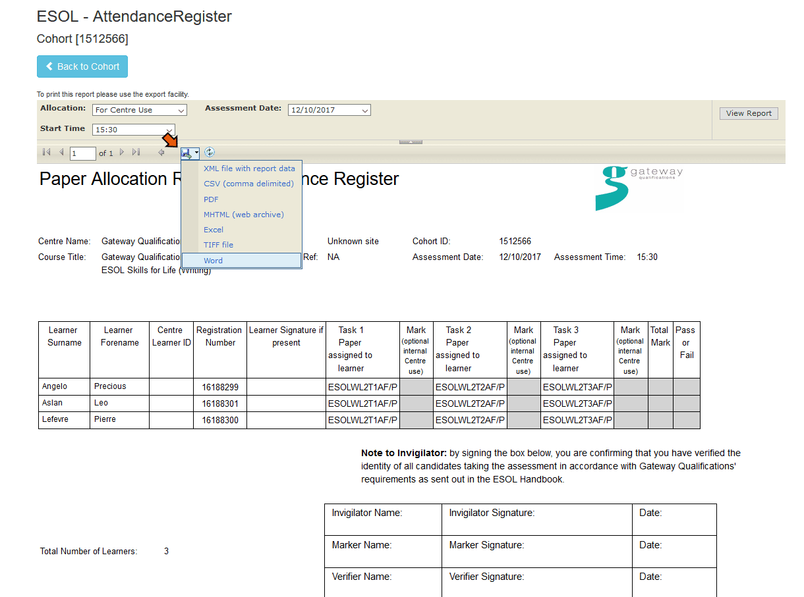Select the refresh report icon

click(210, 152)
